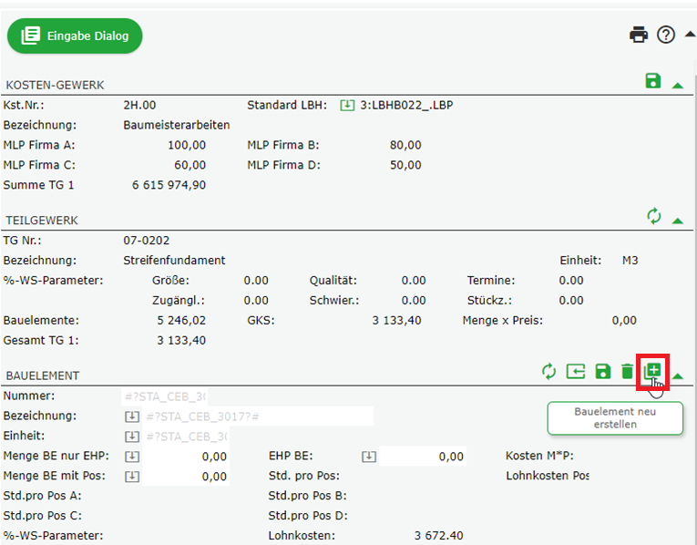Click the Menge BE mit Pos input field
697x545 pixels.
[x=187, y=476]
